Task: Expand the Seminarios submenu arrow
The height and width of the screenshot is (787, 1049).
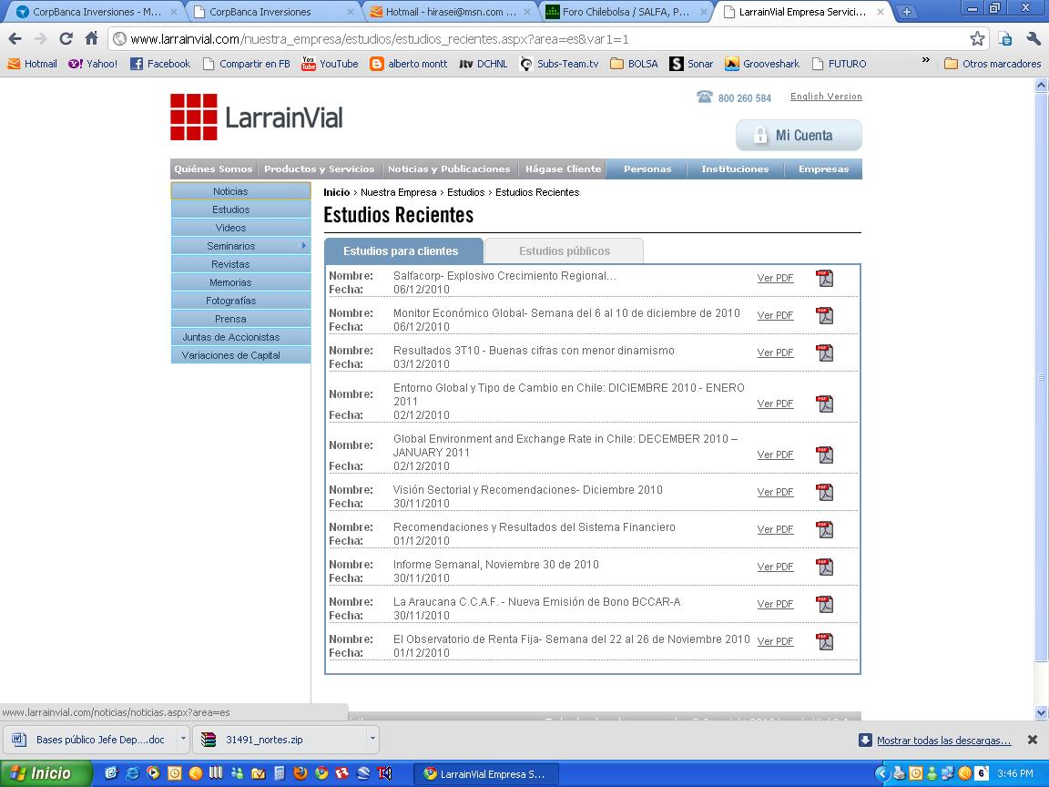Action: [304, 246]
